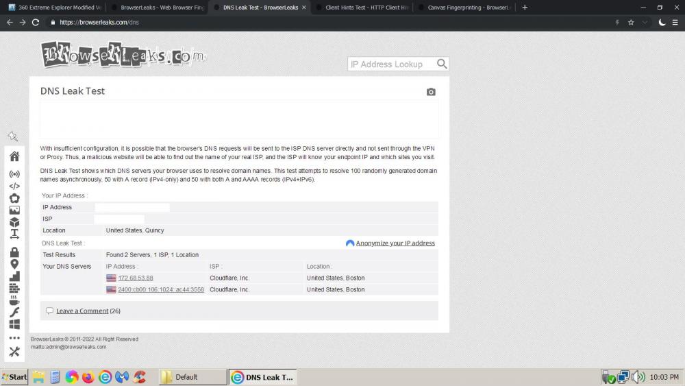This screenshot has width=685, height=386.
Task: Click the IP Address Lookup search field
Action: (391, 64)
